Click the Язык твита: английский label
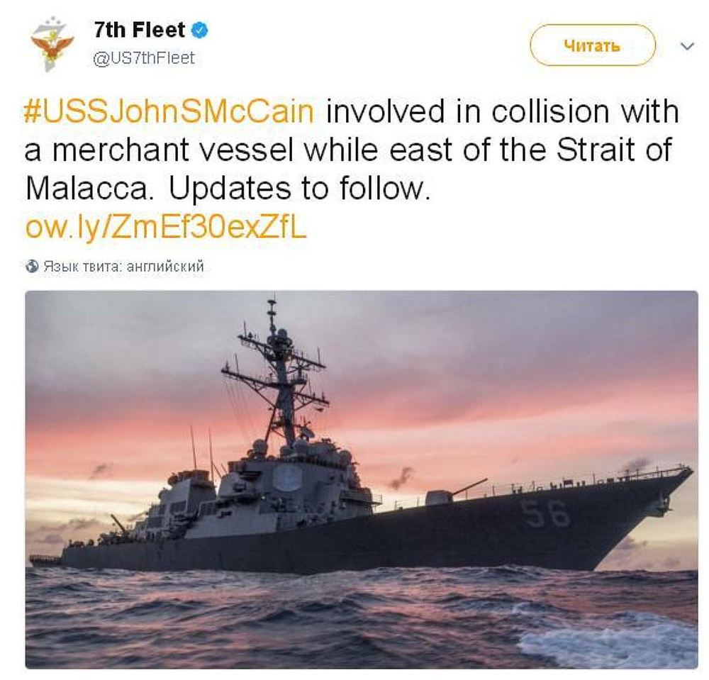Screen dimensions: 709x680 pyautogui.click(x=124, y=267)
